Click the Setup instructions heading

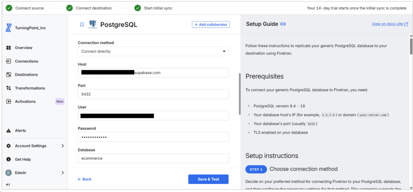coord(272,156)
